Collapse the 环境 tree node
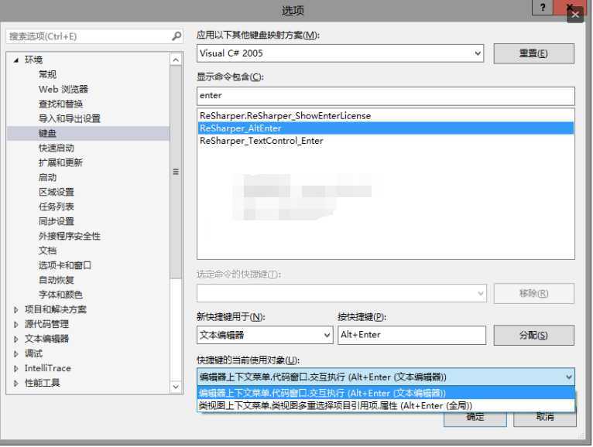The width and height of the screenshot is (593, 447). click(16, 60)
